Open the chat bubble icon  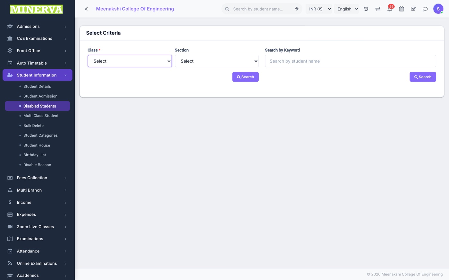(x=425, y=9)
